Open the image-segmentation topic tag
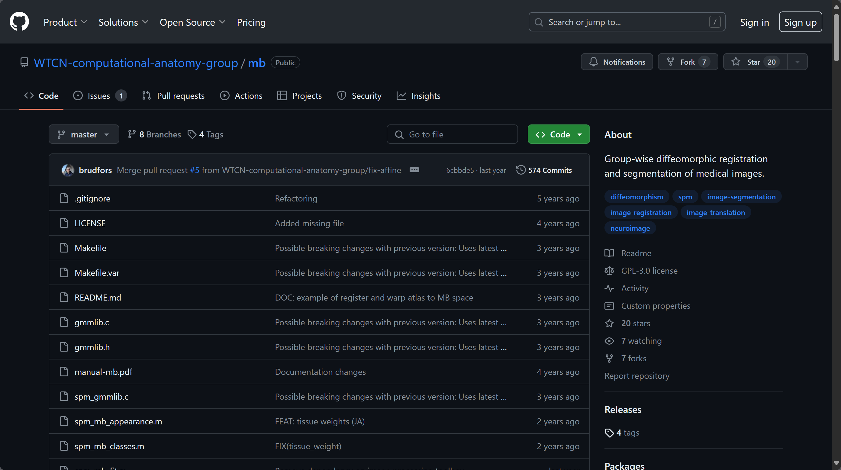The height and width of the screenshot is (470, 841). tap(741, 197)
